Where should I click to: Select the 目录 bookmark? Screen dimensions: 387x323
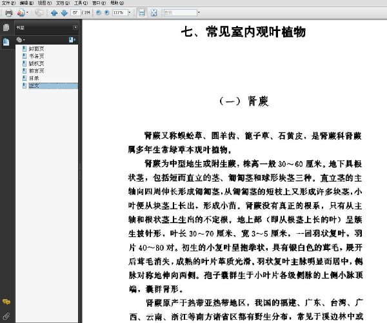click(x=34, y=78)
